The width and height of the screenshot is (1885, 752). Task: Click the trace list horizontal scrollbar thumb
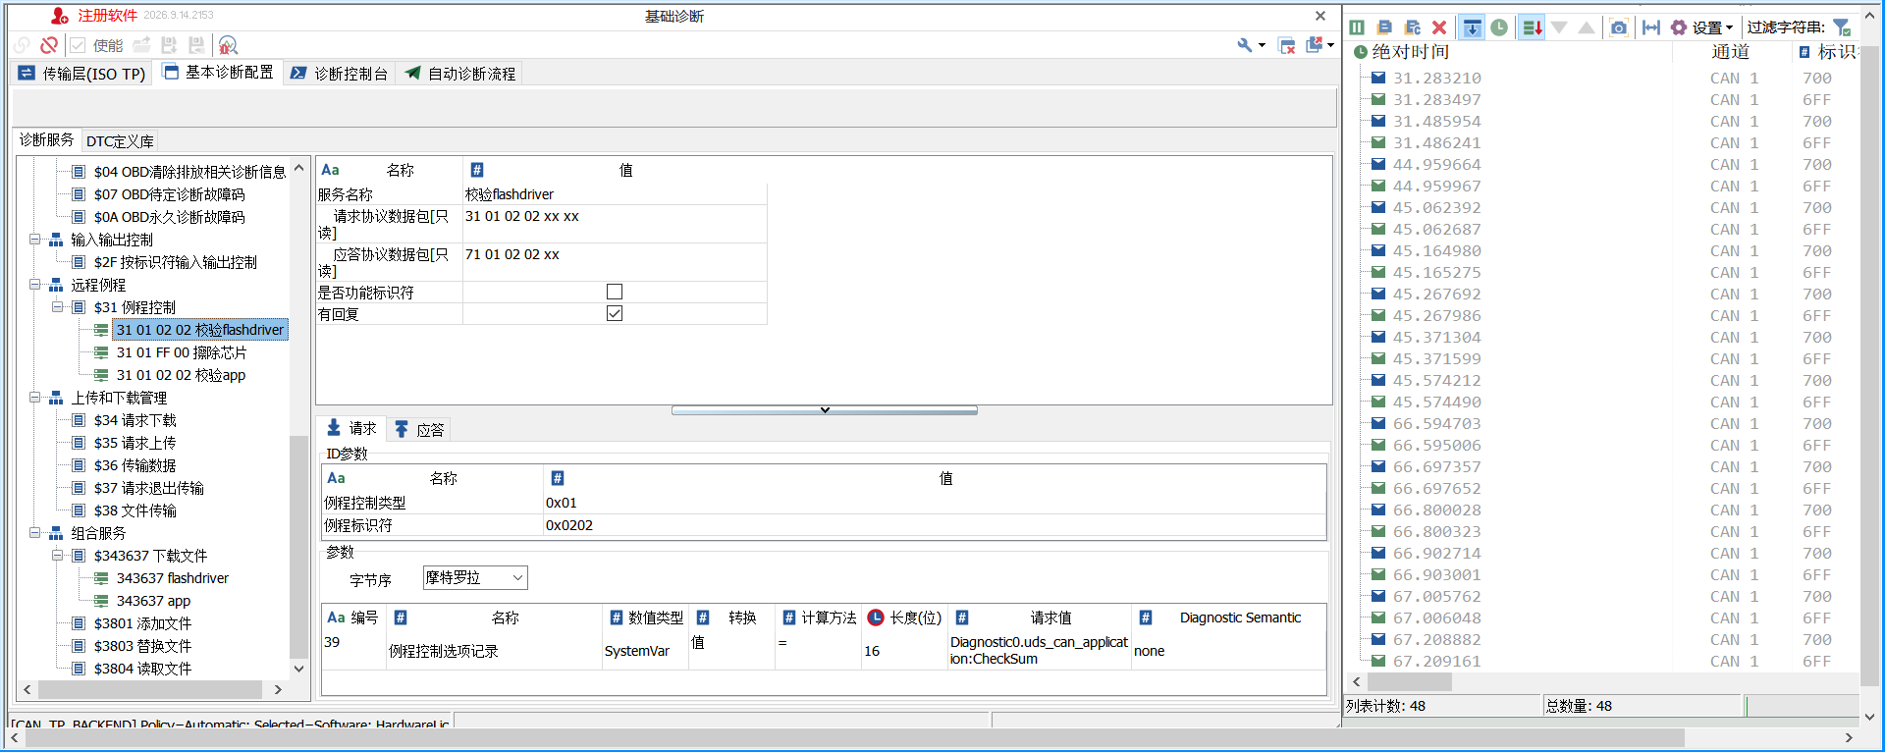tap(1409, 681)
